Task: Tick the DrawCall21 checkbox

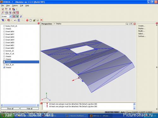Action: pos(4,45)
